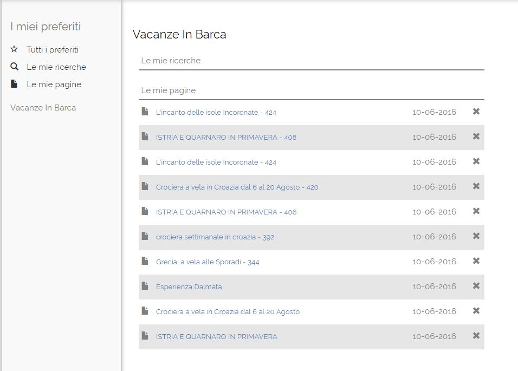
Task: Remove Esperienza Dalmata from saved pages
Action: (476, 286)
